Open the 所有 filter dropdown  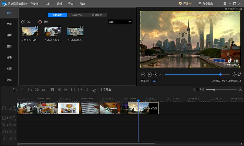click(120, 22)
